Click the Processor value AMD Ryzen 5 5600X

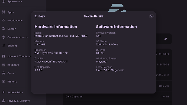coord(51,53)
